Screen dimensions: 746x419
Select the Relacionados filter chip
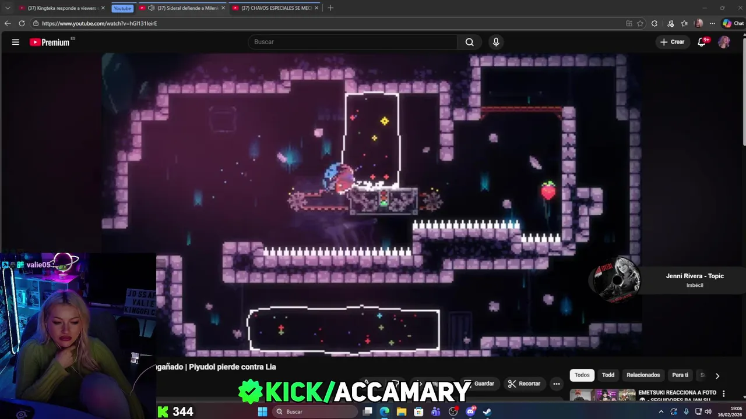(643, 375)
